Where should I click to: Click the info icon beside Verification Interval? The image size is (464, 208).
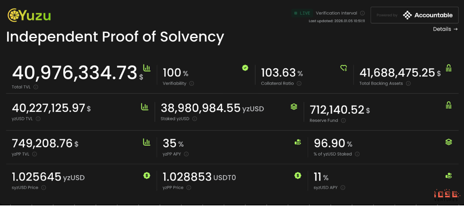click(362, 13)
